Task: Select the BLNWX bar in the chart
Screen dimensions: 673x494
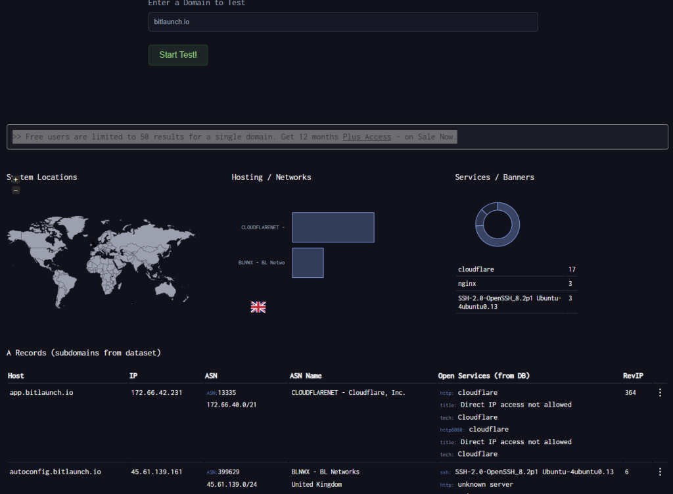Action: click(308, 263)
